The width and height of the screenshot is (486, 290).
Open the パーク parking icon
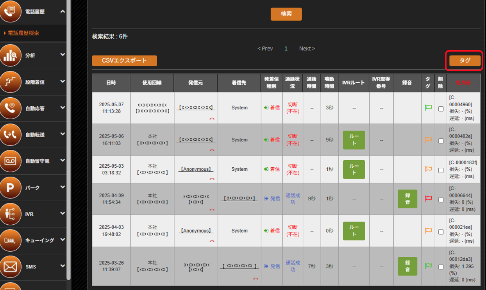pyautogui.click(x=11, y=187)
